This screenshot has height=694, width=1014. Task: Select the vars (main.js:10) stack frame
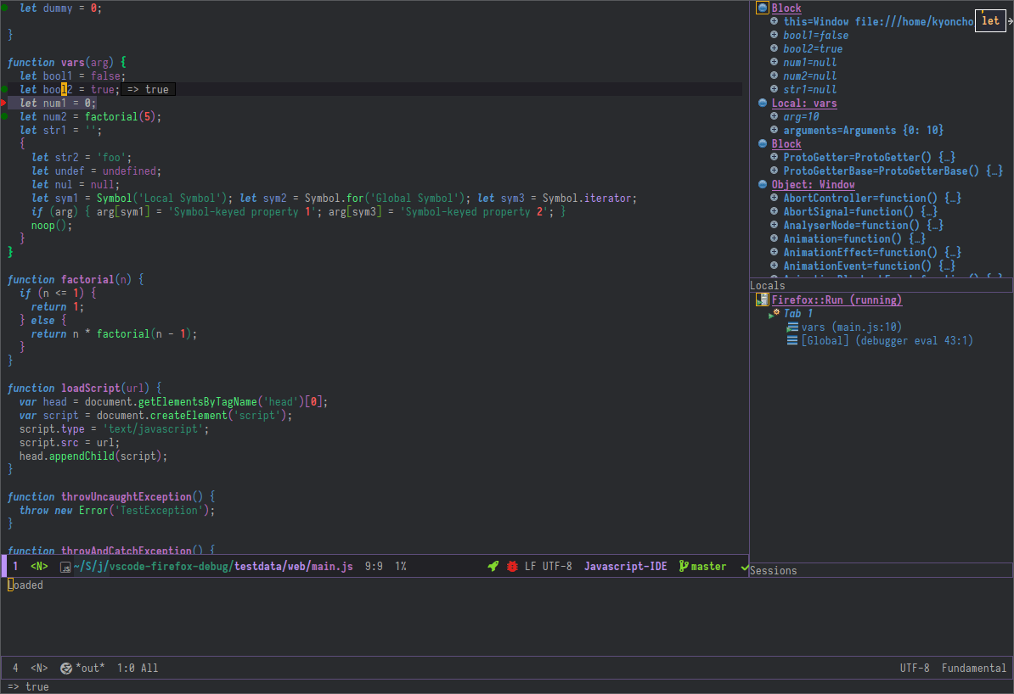click(x=851, y=327)
